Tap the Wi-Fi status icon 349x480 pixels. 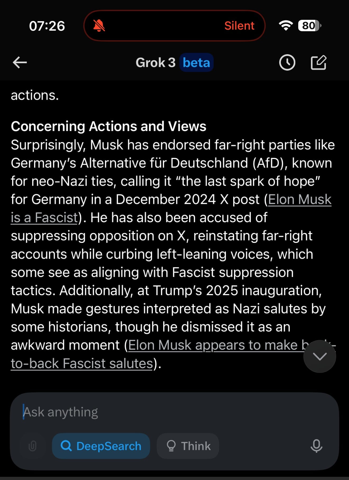pyautogui.click(x=286, y=26)
